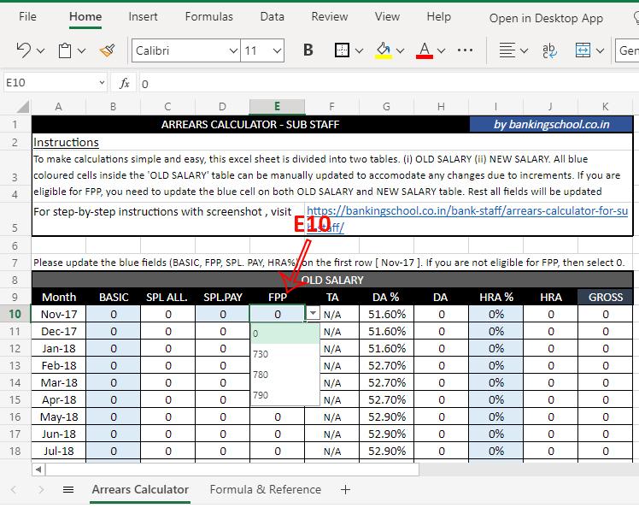Screen dimensions: 639x508
Task: Click the Paste clipboard icon
Action: [x=65, y=50]
